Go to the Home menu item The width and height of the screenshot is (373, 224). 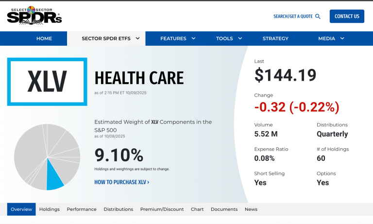[x=44, y=38]
